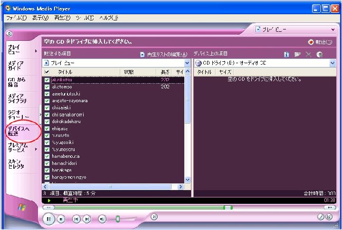This screenshot has width=342, height=230.
Task: Select メディアライブラリ in sidebar
Action: tap(17, 98)
